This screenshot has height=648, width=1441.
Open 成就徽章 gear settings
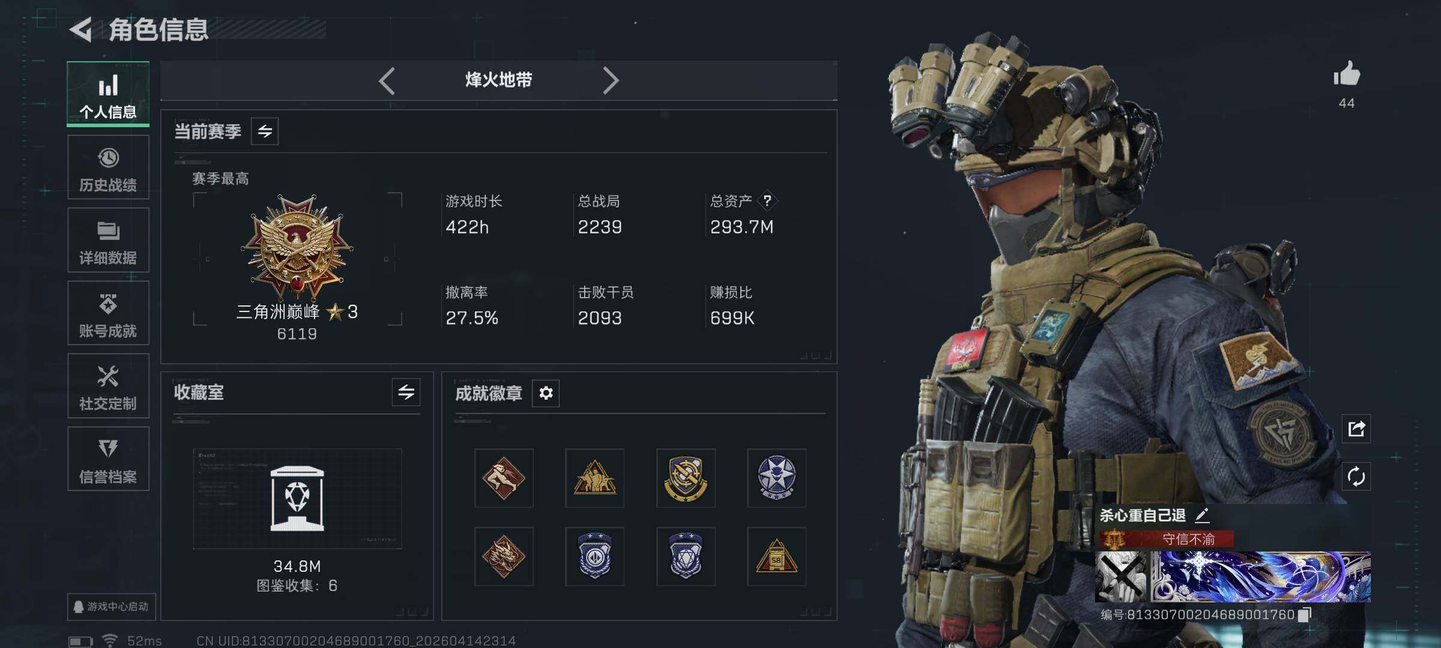pyautogui.click(x=546, y=393)
